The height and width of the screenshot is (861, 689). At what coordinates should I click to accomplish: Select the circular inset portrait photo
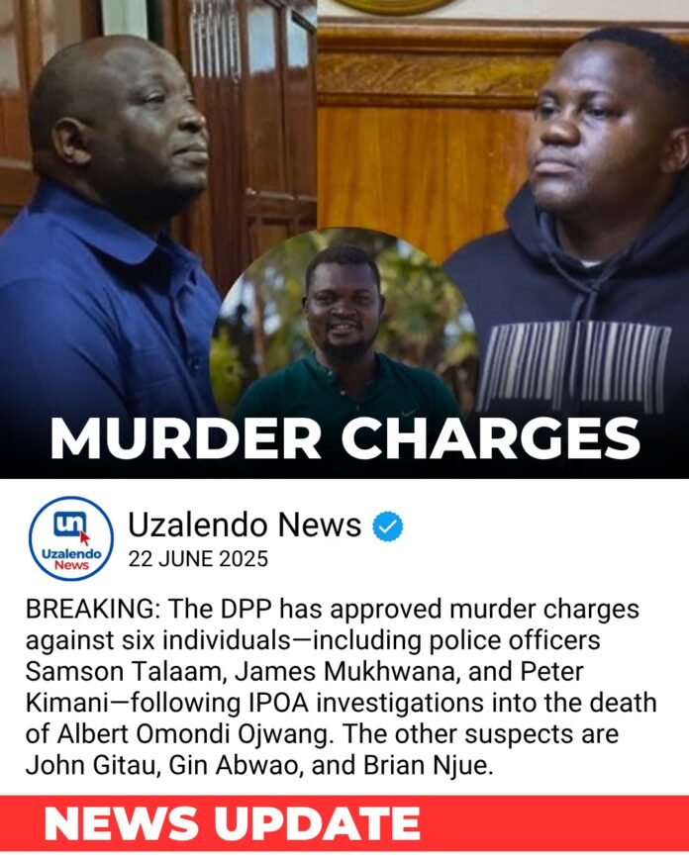tap(344, 325)
